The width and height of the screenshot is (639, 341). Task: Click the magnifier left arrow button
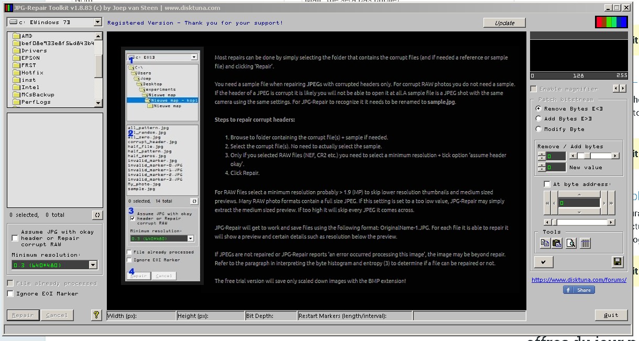[616, 89]
